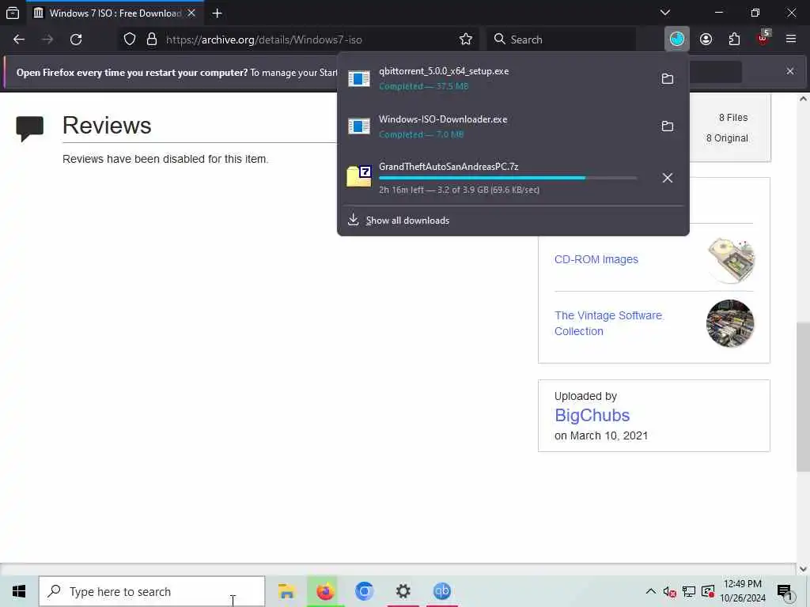Open Chromium browser from taskbar
Screen dimensions: 810x607
pos(364,591)
